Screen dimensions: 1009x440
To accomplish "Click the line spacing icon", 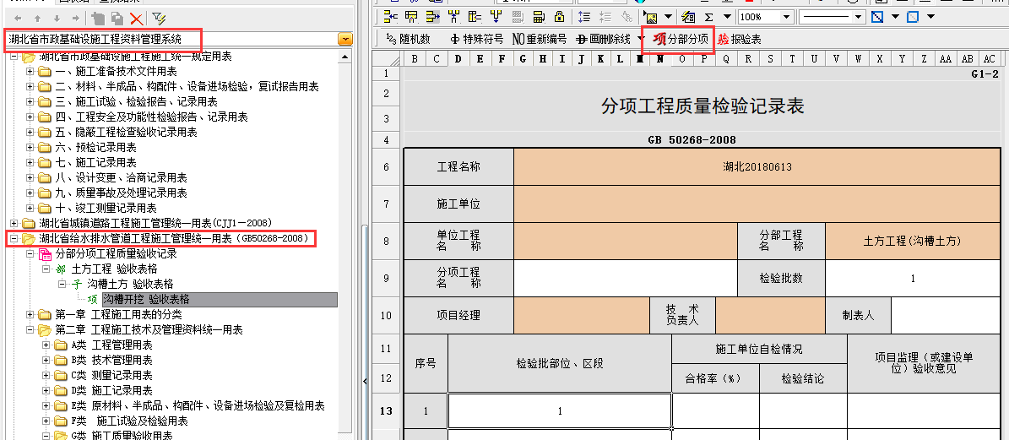I will click(585, 17).
